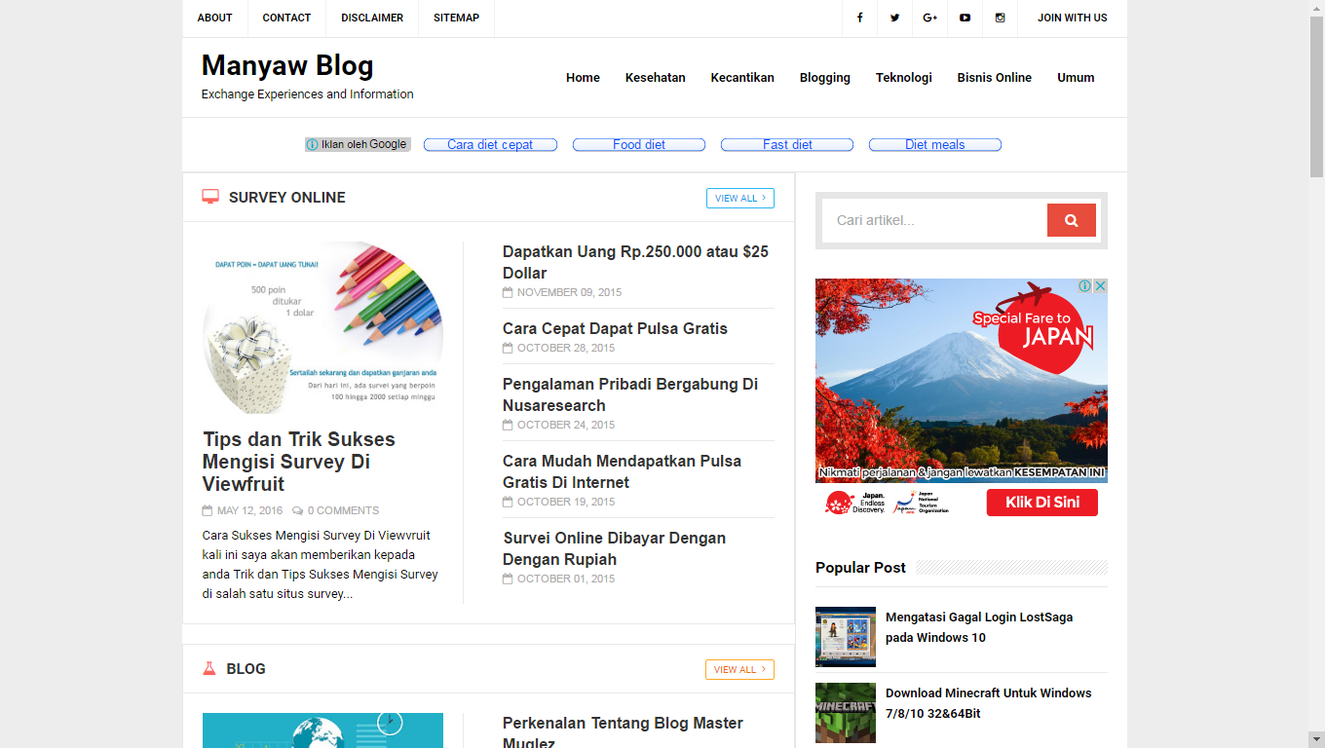The width and height of the screenshot is (1325, 748).
Task: Go to Home in main navigation
Action: [x=583, y=78]
